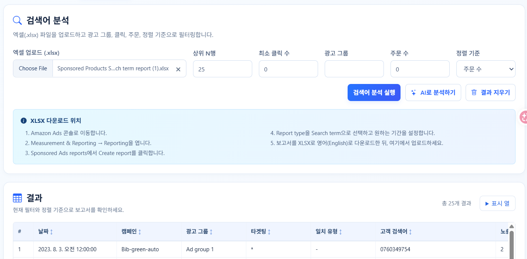Click the Choose File button
This screenshot has width=527, height=259.
click(33, 68)
